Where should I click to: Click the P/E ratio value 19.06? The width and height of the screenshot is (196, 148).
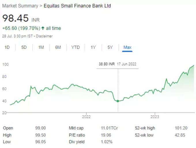tap(106, 135)
